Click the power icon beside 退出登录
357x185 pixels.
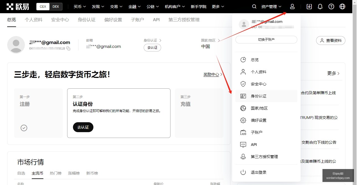point(243,172)
